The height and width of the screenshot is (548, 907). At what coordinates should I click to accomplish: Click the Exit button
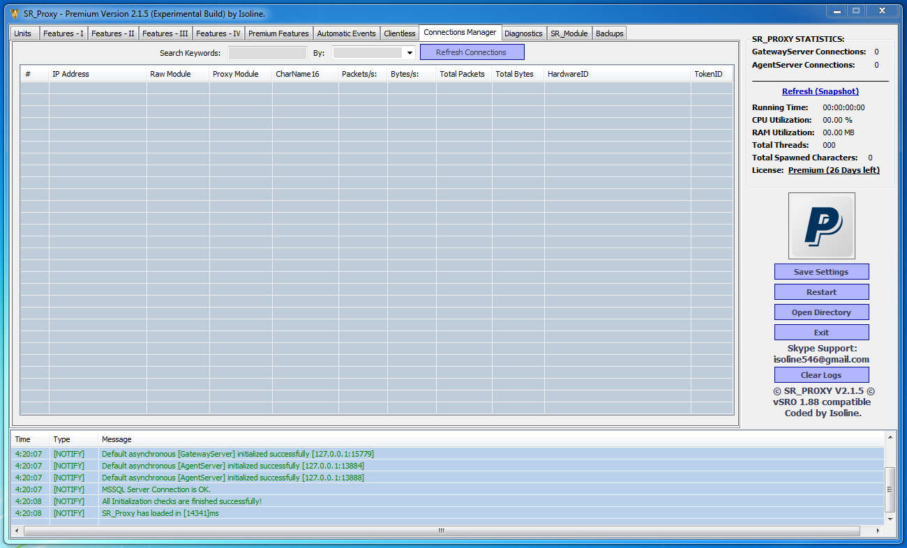click(x=822, y=333)
